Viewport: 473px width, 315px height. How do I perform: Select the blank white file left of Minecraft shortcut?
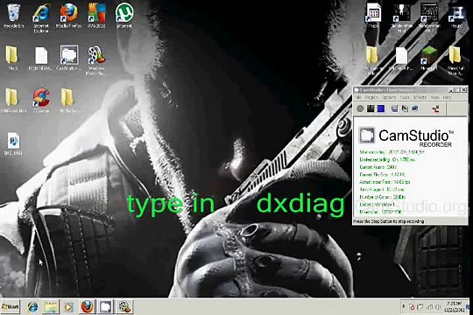401,58
